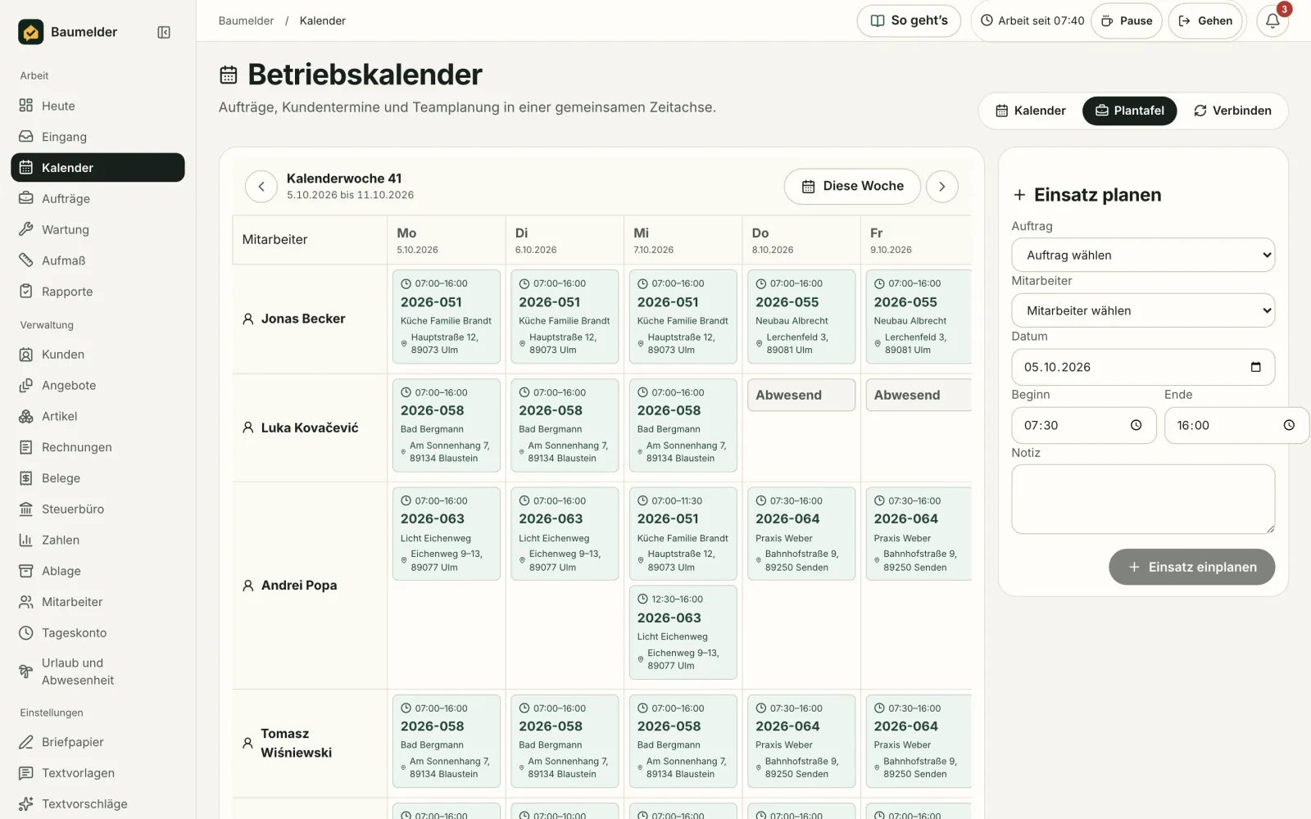Jump to Diese Woche
The image size is (1311, 819).
pyautogui.click(x=852, y=187)
